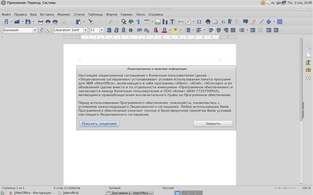Open the Файл menu

[x=6, y=14]
